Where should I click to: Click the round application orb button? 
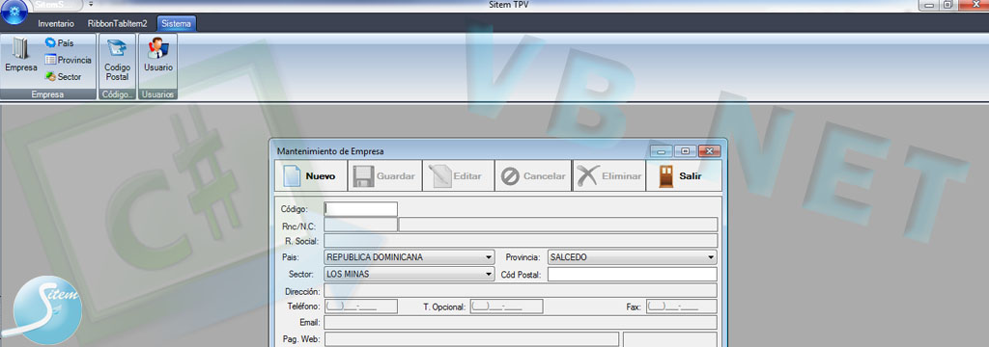(14, 10)
